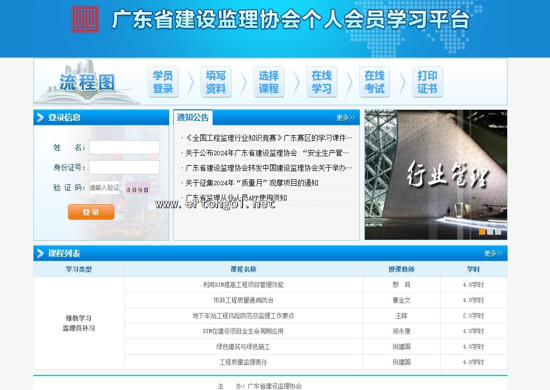Click the 学员登录 flow step icon
550x390 pixels.
coord(163,82)
